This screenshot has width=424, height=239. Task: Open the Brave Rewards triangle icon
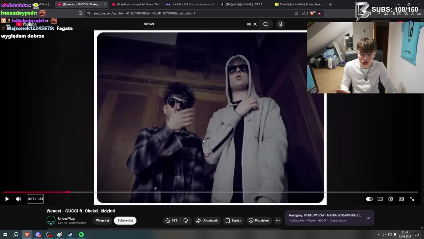[319, 13]
